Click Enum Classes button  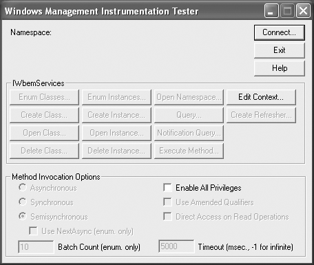(x=44, y=97)
